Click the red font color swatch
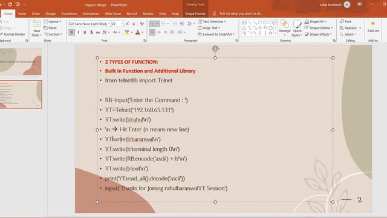Viewport: 387px width, 218px height. click(x=138, y=32)
